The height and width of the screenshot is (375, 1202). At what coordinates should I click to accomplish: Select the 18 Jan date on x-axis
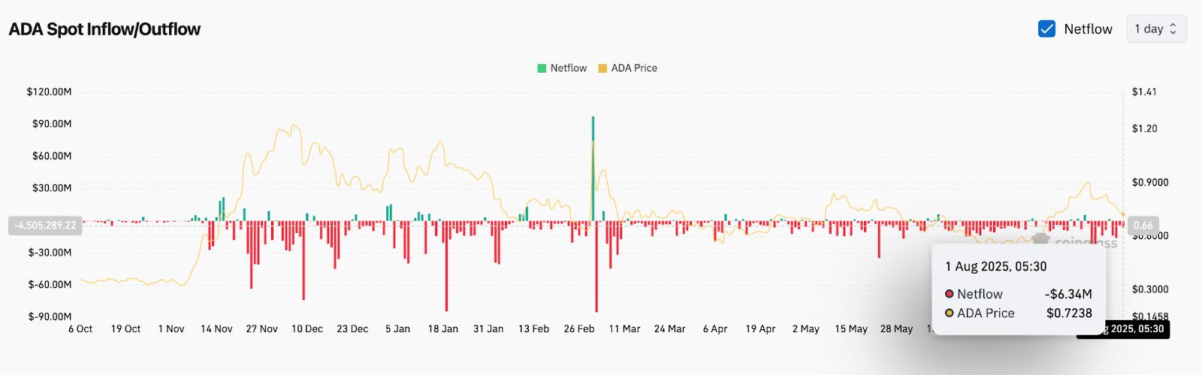coord(443,329)
